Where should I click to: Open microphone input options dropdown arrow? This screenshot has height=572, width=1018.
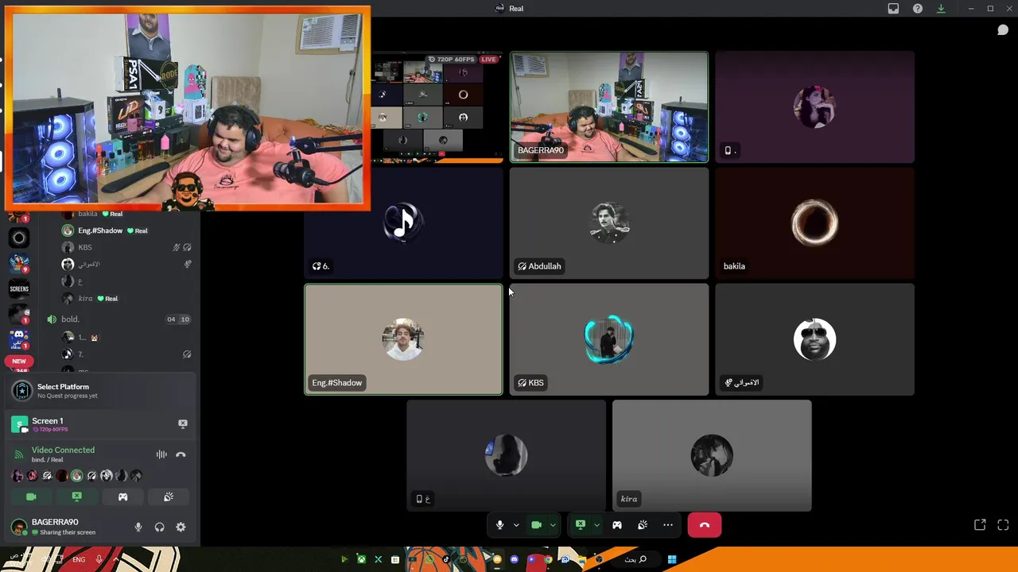[x=515, y=525]
